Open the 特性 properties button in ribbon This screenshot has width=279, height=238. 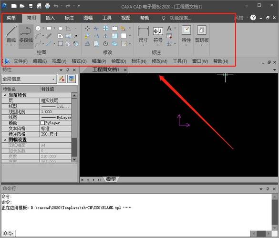[186, 35]
